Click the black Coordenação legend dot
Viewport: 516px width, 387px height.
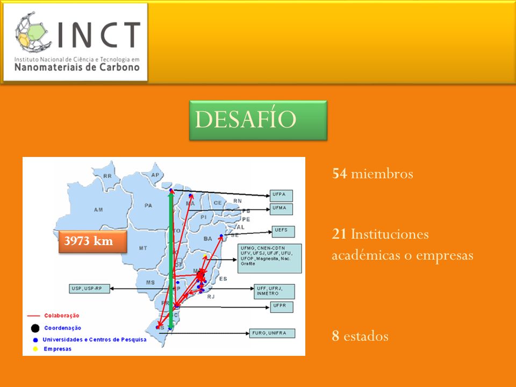pyautogui.click(x=35, y=328)
